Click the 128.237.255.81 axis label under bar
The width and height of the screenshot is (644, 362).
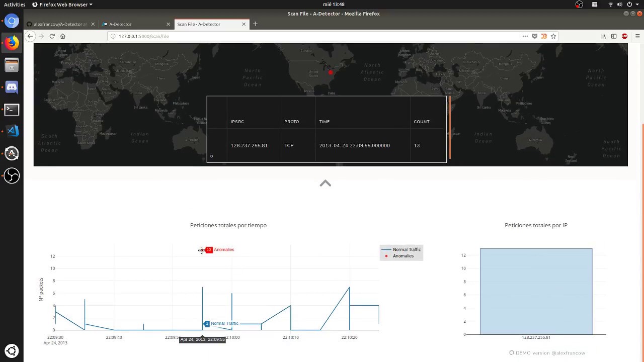point(536,337)
